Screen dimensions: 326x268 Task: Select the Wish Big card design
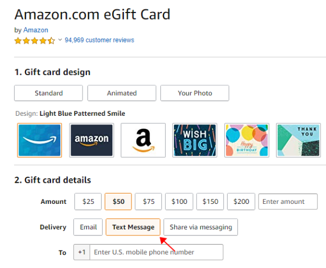click(195, 140)
